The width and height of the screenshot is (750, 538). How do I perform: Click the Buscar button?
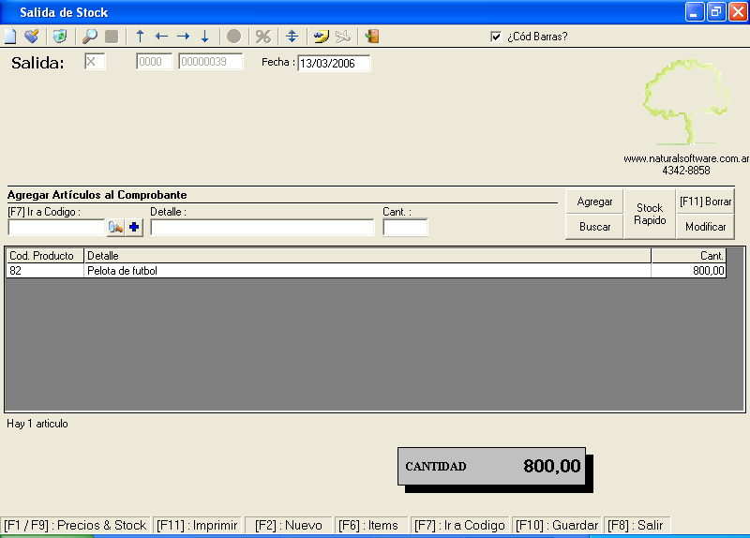(x=594, y=227)
